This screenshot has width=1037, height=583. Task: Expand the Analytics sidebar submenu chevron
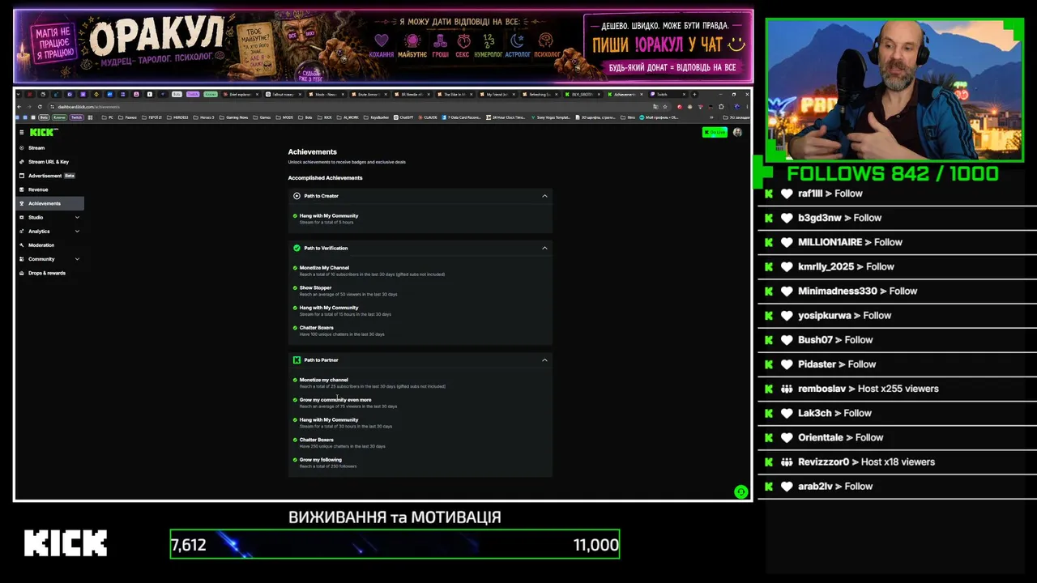tap(77, 232)
